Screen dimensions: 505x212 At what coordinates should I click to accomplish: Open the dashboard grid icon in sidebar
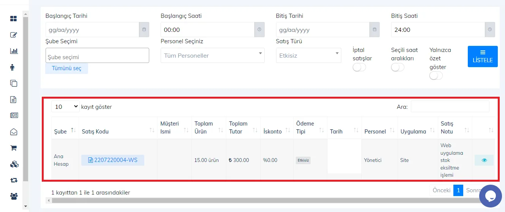(x=14, y=19)
